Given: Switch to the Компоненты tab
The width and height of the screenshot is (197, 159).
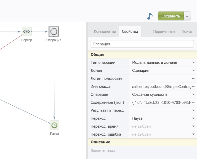Looking at the screenshot, I should (x=105, y=32).
